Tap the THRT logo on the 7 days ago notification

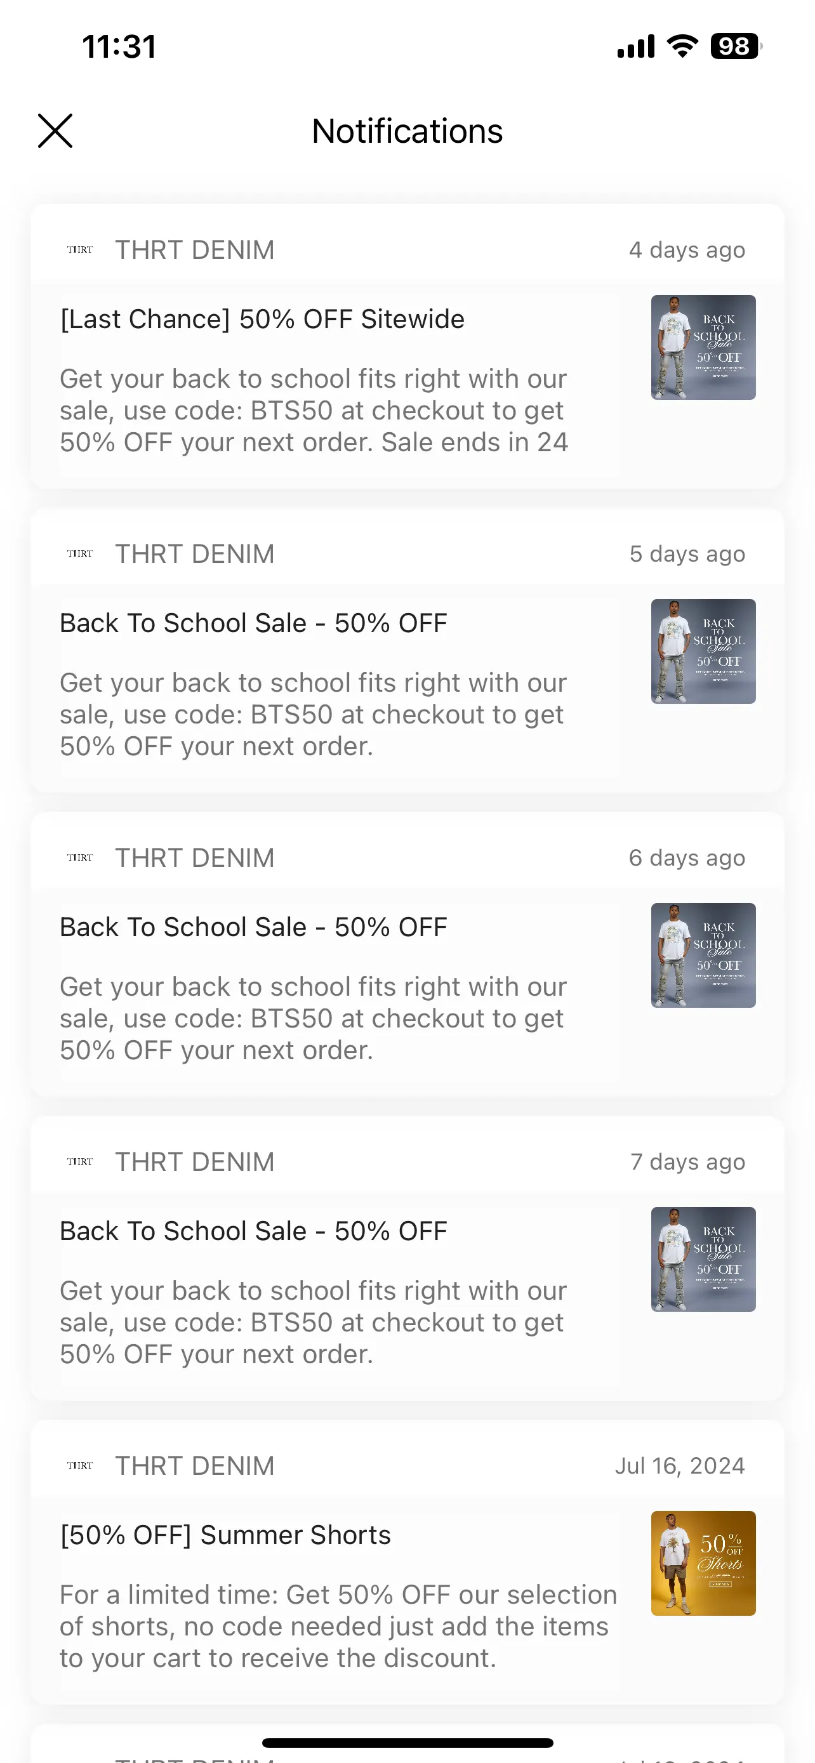click(x=80, y=1161)
